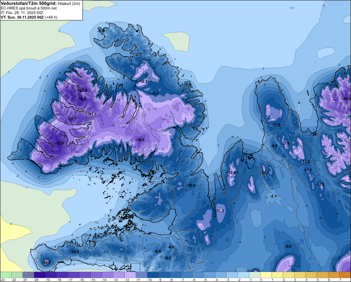351x282 pixels.
Task: Click the -18.0 temperature label
Action: click(347, 99)
